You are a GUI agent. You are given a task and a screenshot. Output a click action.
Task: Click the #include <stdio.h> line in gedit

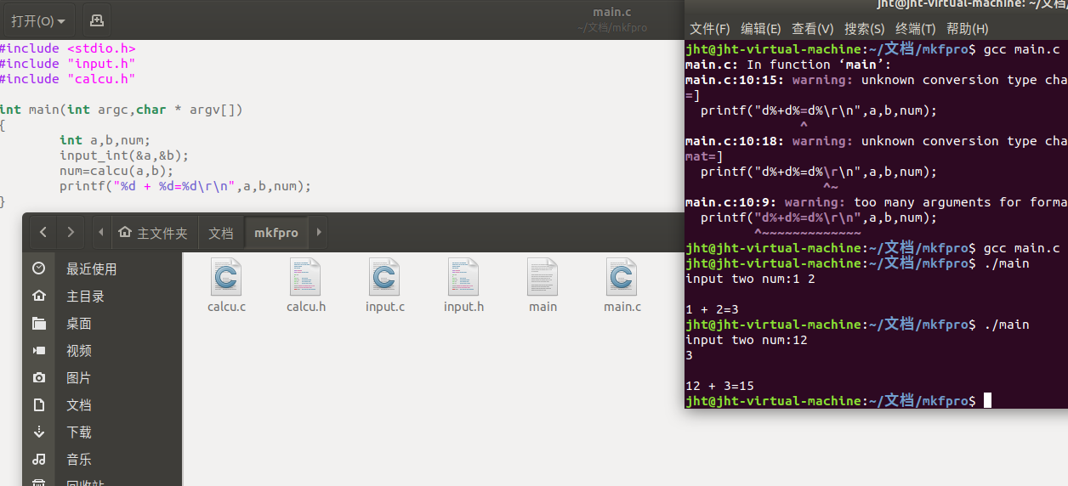[x=68, y=48]
